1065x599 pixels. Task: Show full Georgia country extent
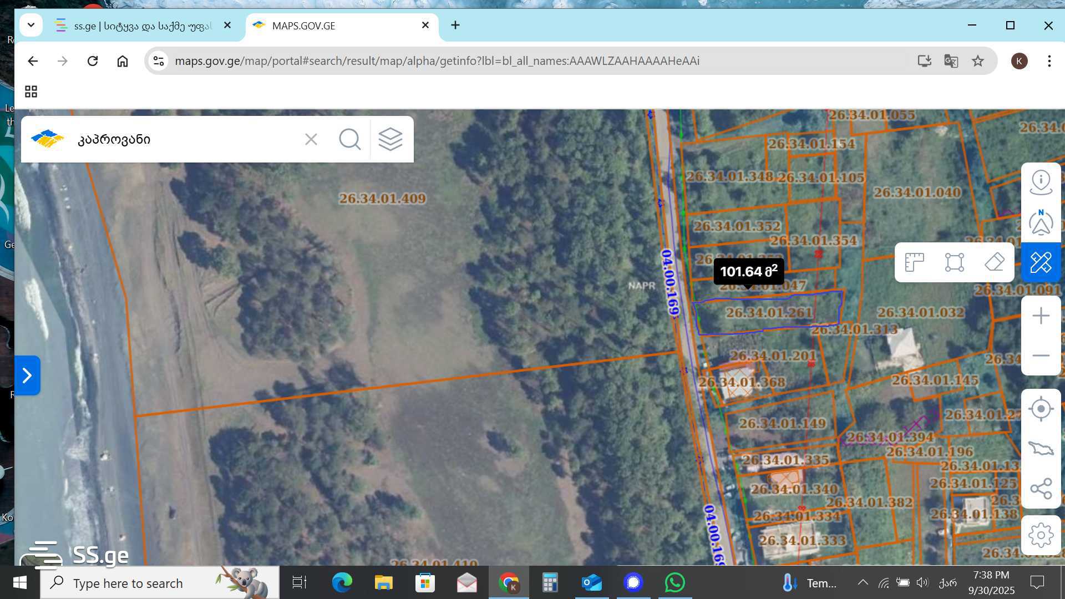pos(1041,449)
